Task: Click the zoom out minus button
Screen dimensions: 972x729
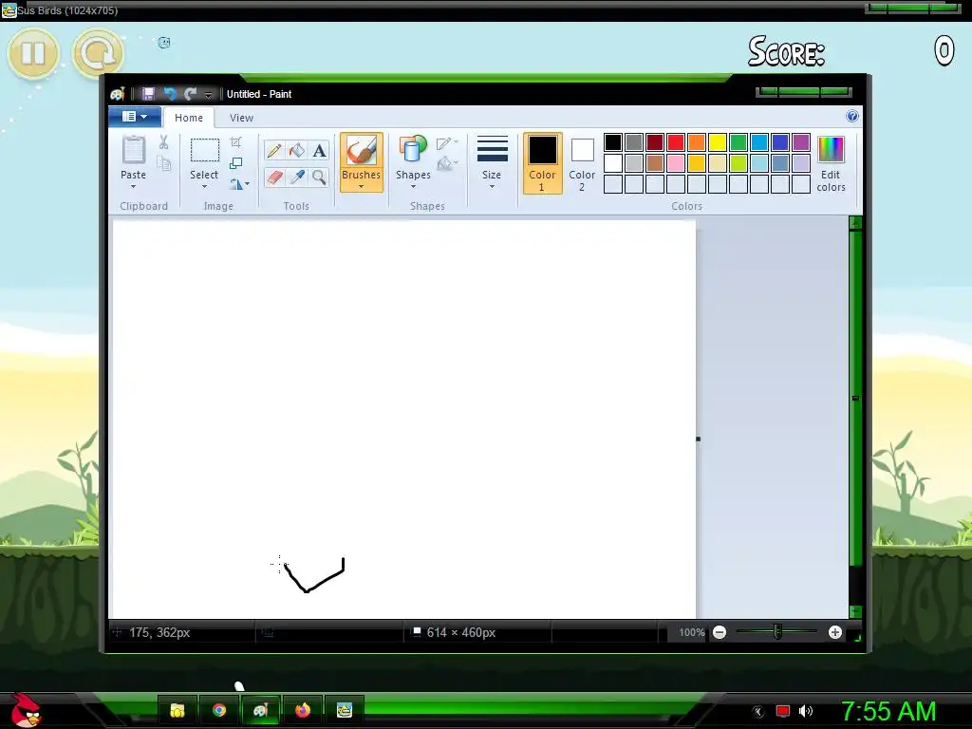Action: pos(720,632)
